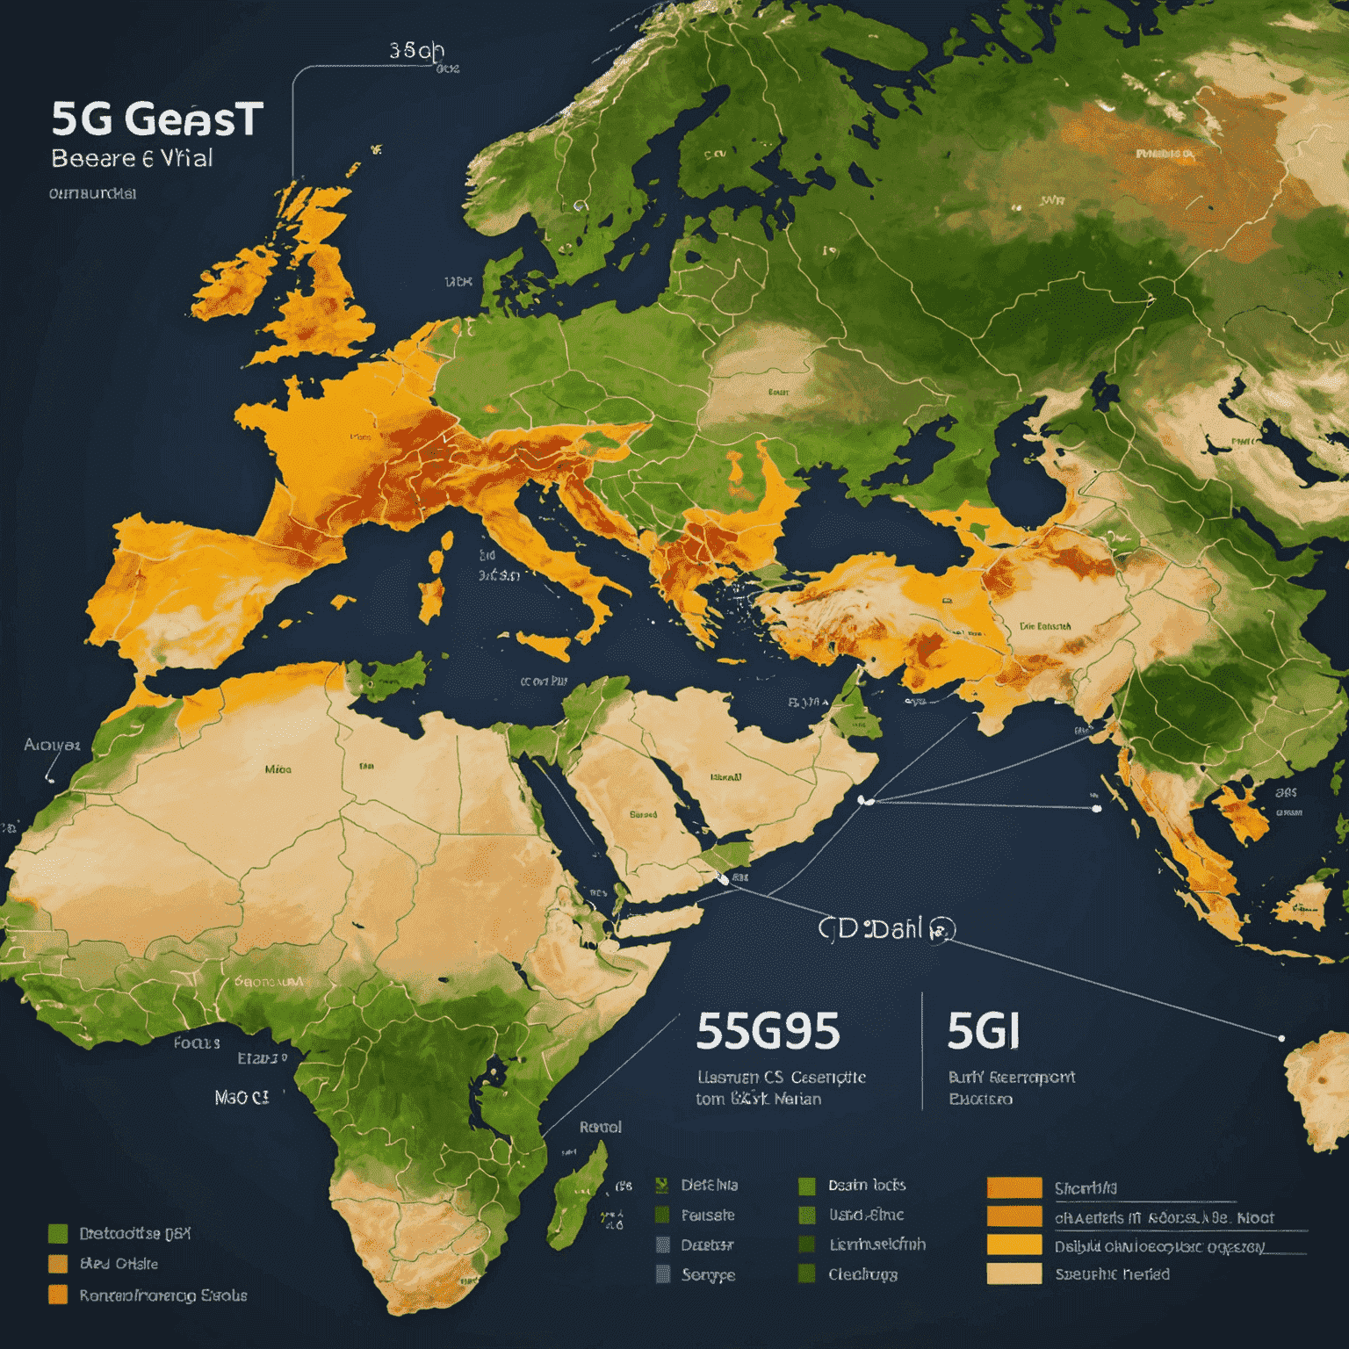Click the "5GI" heading
This screenshot has width=1349, height=1349.
point(984,1031)
